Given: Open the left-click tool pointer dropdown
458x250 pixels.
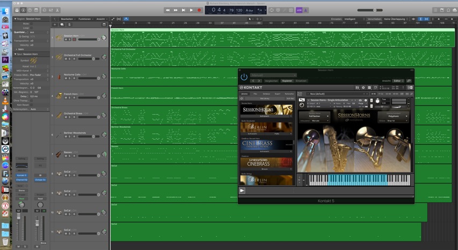Looking at the screenshot, I should [250, 19].
